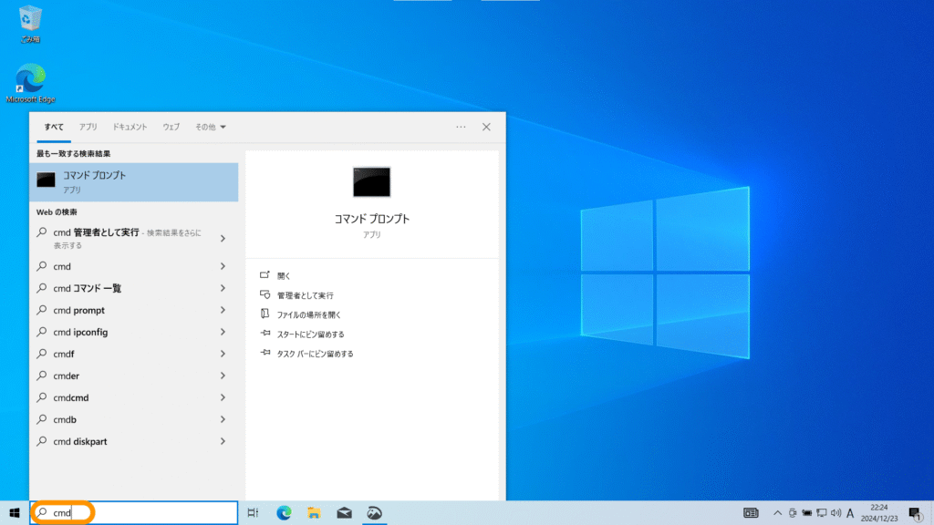The width and height of the screenshot is (934, 525).
Task: Launch Microsoft Edge from the taskbar
Action: click(285, 512)
